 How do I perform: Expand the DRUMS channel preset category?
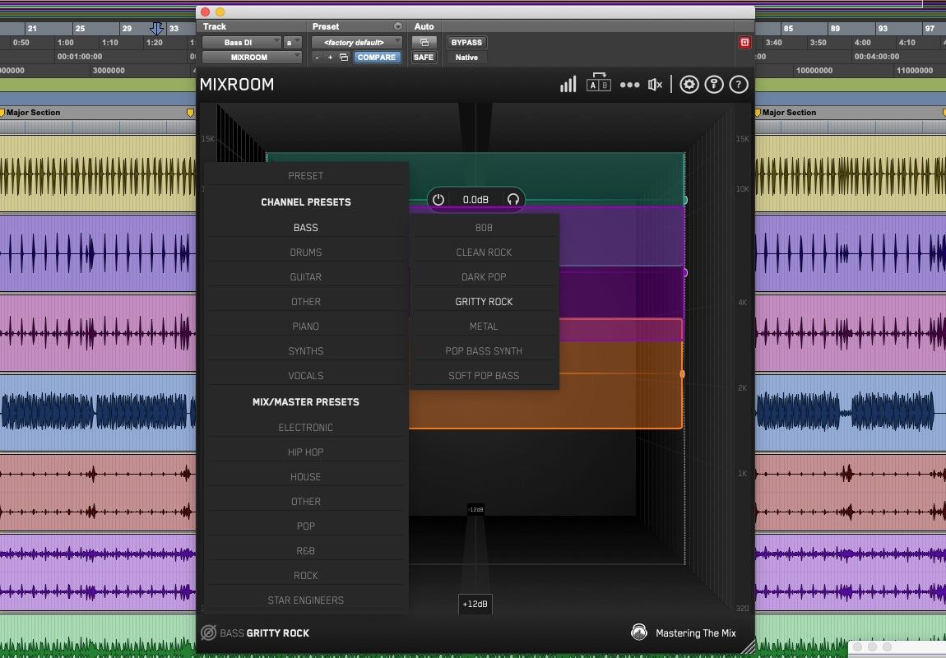click(306, 253)
